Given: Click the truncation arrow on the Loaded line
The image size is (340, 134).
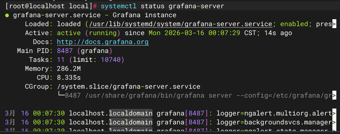Looking at the screenshot, I should [334, 24].
